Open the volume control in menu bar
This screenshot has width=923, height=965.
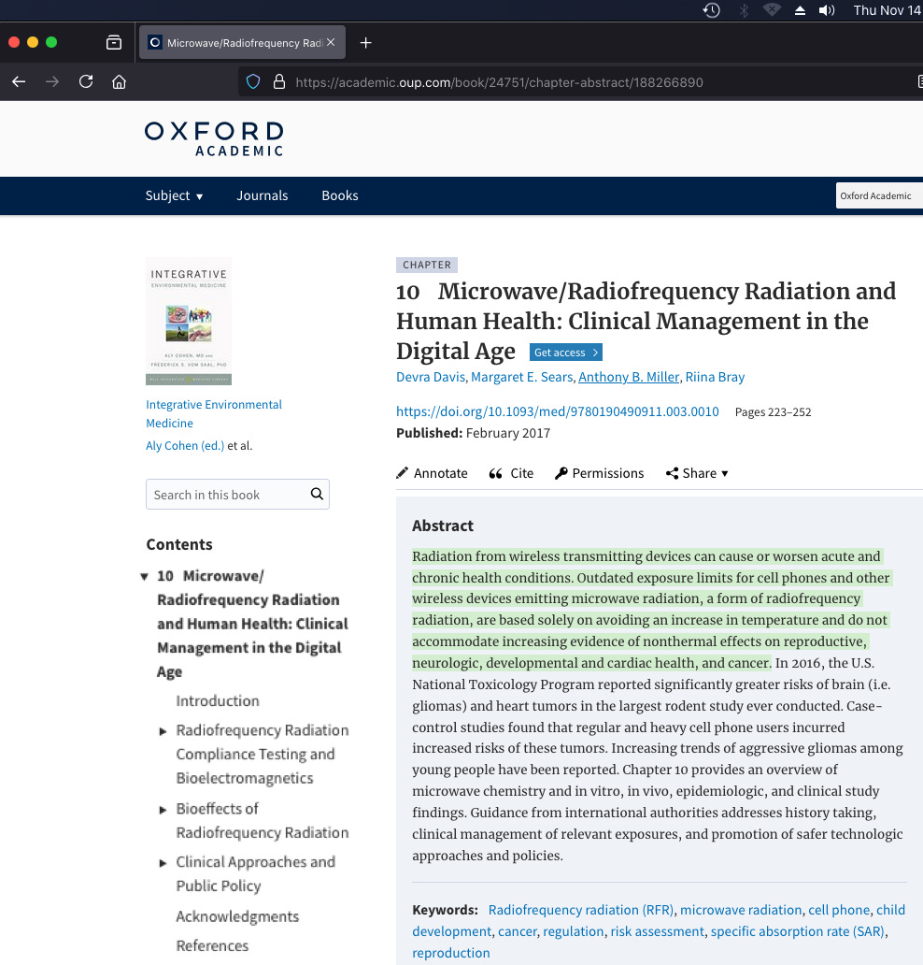(x=827, y=10)
